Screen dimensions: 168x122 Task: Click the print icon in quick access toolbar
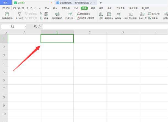[23, 8]
